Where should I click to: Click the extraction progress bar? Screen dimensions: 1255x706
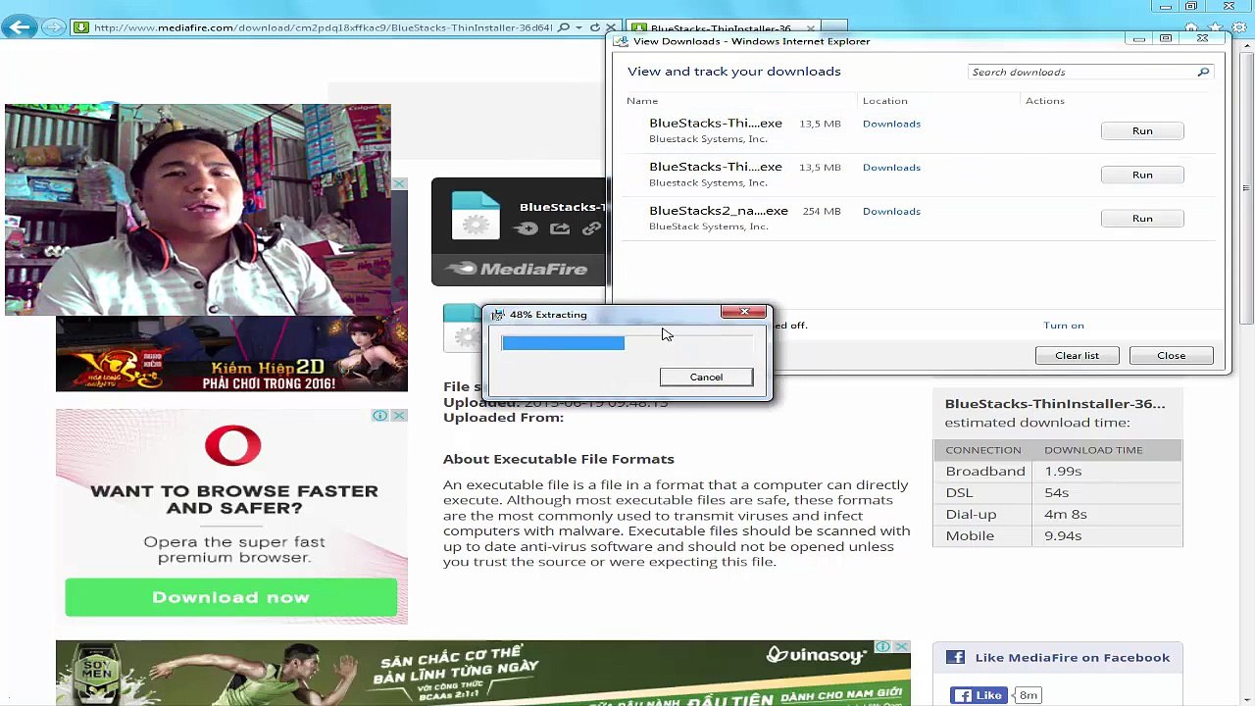coord(627,343)
